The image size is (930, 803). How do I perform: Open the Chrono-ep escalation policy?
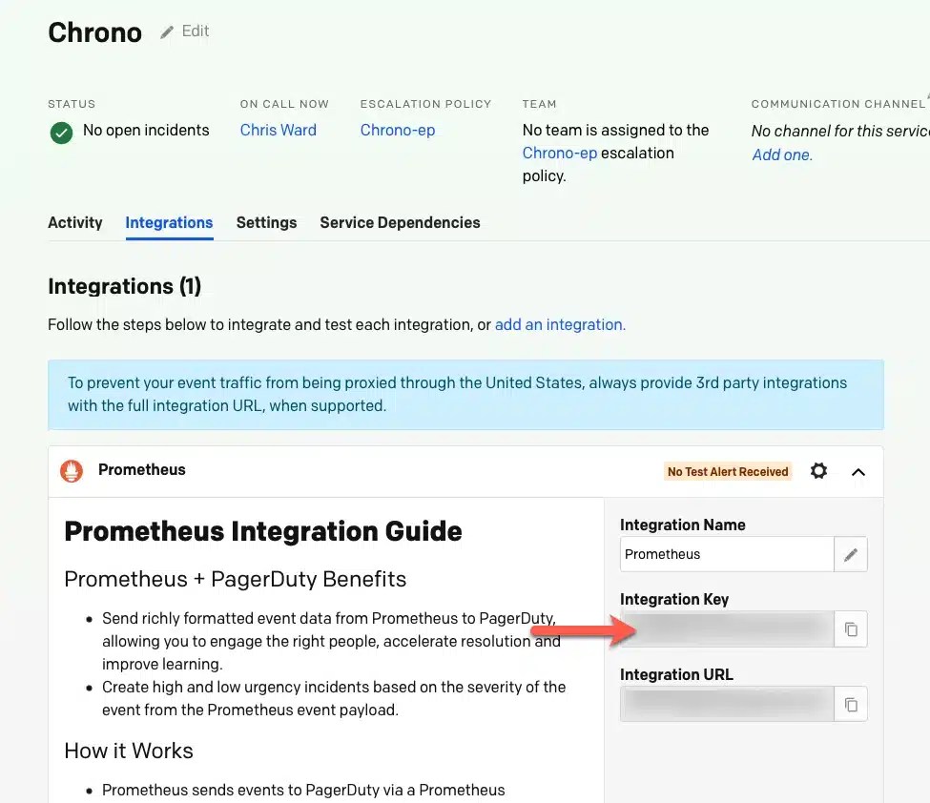tap(398, 130)
